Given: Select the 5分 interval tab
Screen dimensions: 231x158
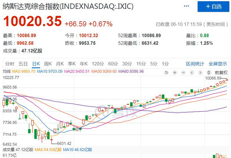Looking at the screenshot, I should coord(154,64).
